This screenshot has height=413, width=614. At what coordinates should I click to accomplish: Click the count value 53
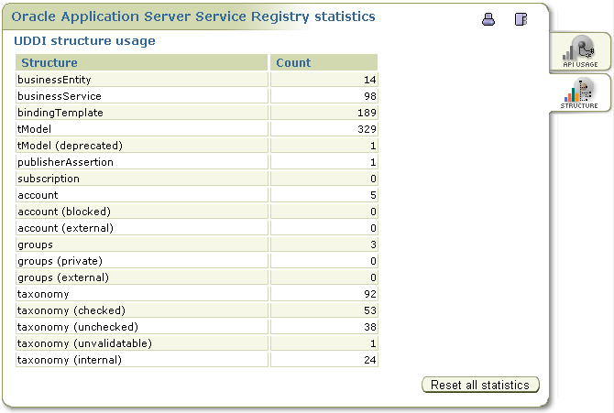pos(369,310)
